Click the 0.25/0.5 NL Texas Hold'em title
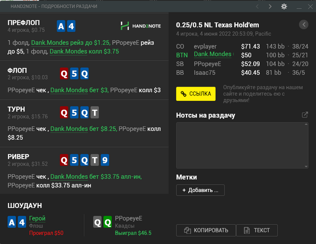Screen dimensions: 316x244 (218, 25)
